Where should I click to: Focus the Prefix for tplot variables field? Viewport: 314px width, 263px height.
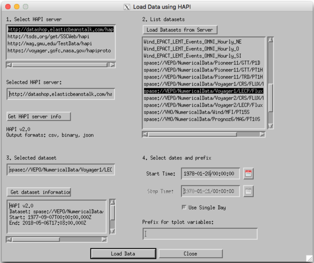(200, 234)
